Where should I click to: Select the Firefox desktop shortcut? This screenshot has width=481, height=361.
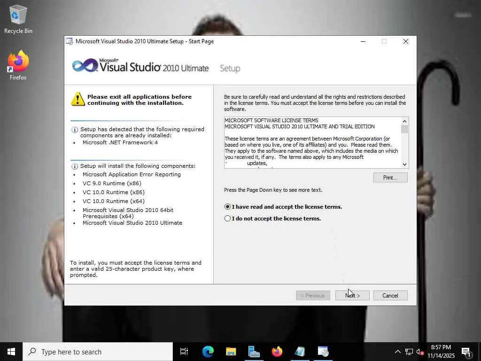[x=18, y=65]
